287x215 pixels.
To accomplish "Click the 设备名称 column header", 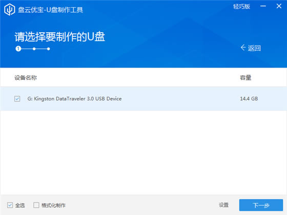I will point(26,78).
